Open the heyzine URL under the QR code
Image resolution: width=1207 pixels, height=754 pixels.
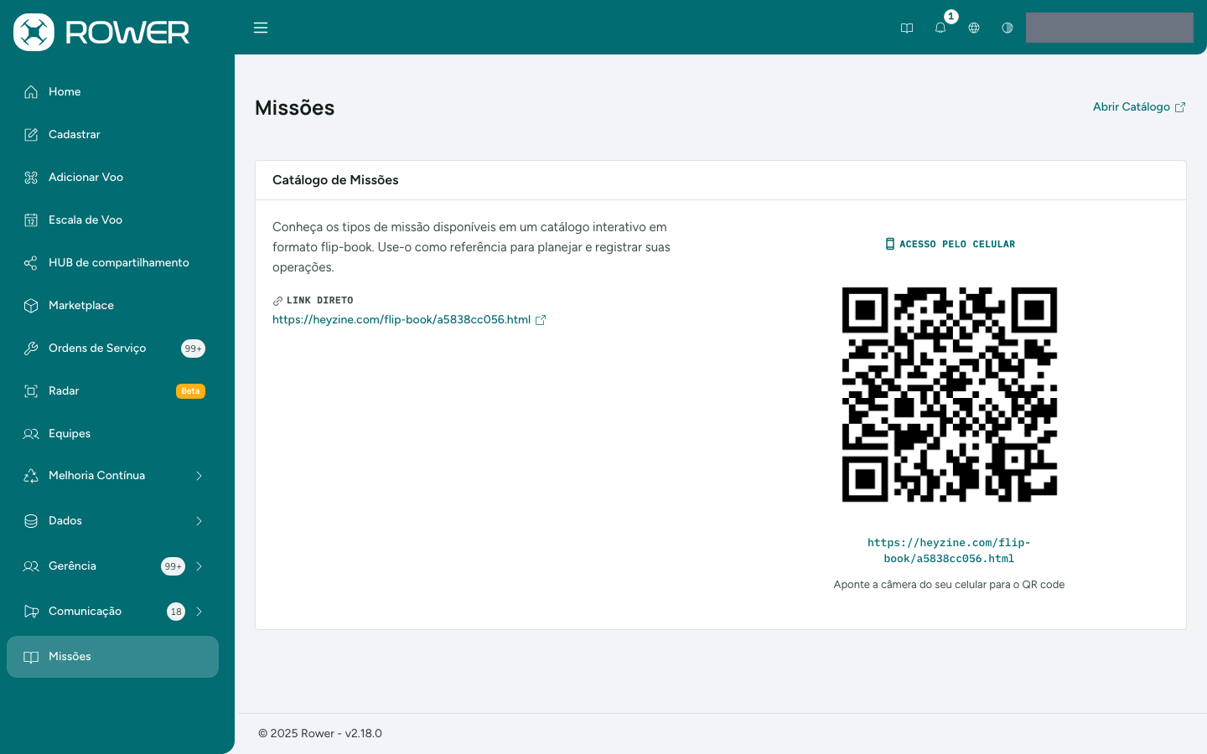coord(949,550)
